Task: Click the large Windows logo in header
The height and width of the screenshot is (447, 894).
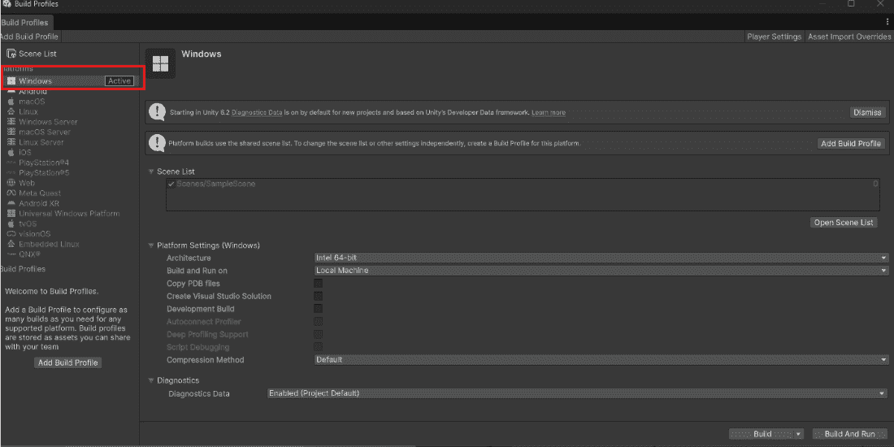Action: point(161,64)
